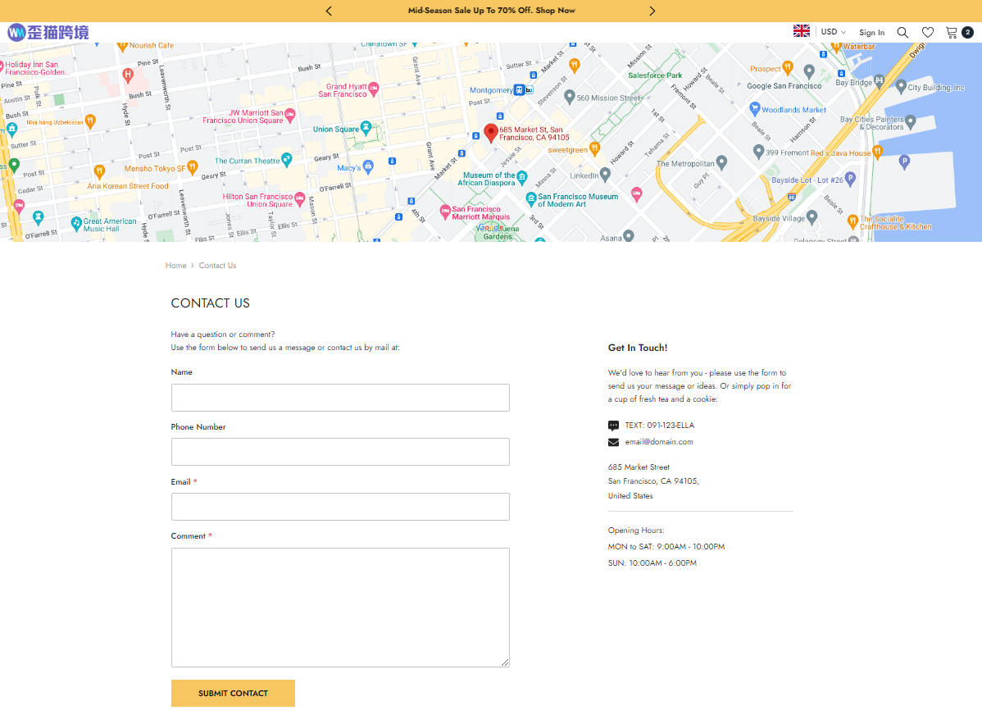Click the email@domain.com address

point(659,442)
